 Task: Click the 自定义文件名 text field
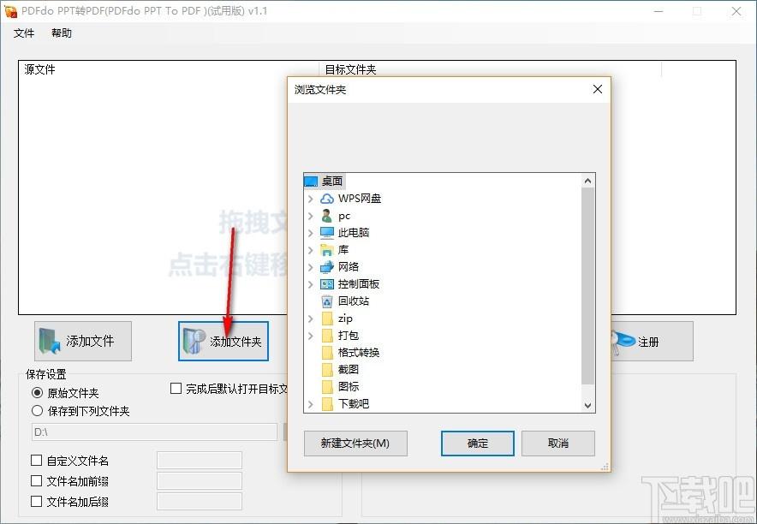coord(200,461)
